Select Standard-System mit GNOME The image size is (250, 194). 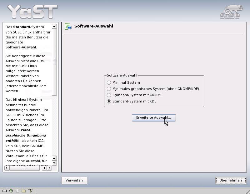pos(109,95)
